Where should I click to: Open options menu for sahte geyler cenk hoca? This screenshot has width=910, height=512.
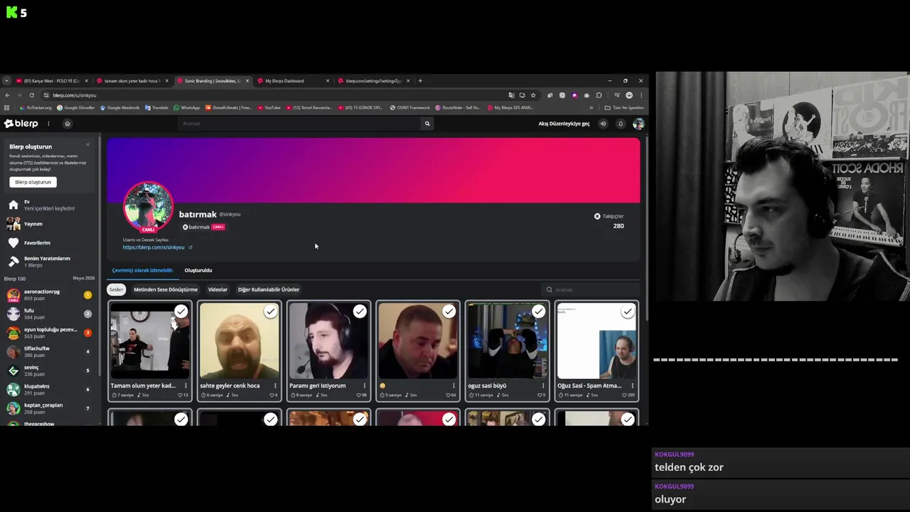pyautogui.click(x=275, y=385)
